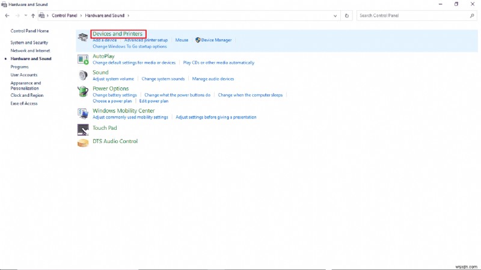The height and width of the screenshot is (270, 481).
Task: Open Network and Internet category
Action: [30, 51]
